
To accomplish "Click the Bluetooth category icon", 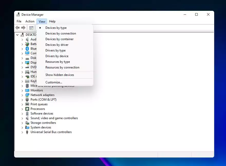I will 27,49.
